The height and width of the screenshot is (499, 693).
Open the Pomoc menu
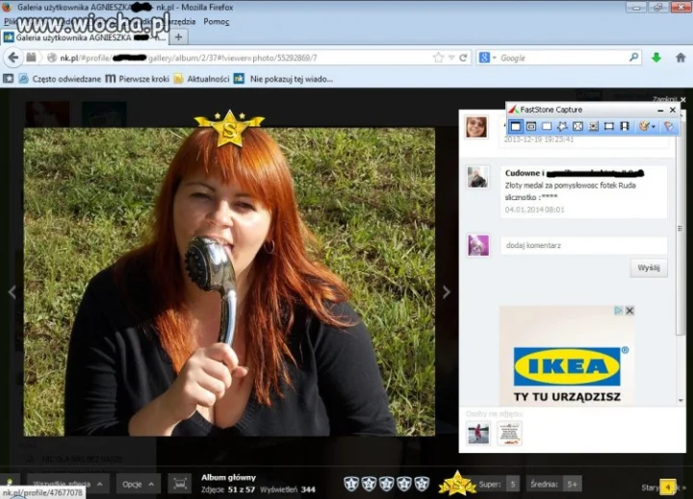(x=217, y=22)
